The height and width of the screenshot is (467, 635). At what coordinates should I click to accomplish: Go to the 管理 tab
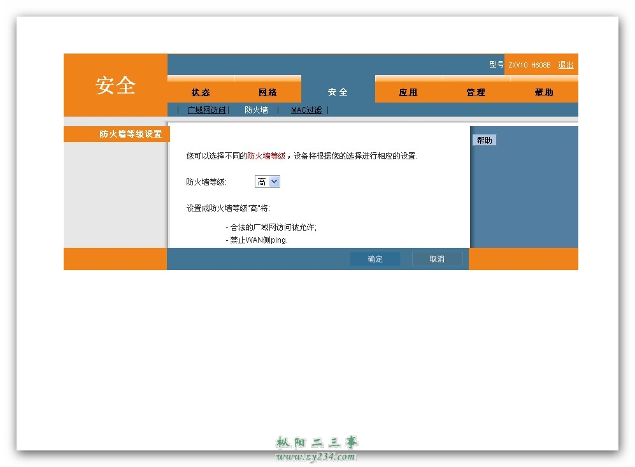[x=476, y=92]
